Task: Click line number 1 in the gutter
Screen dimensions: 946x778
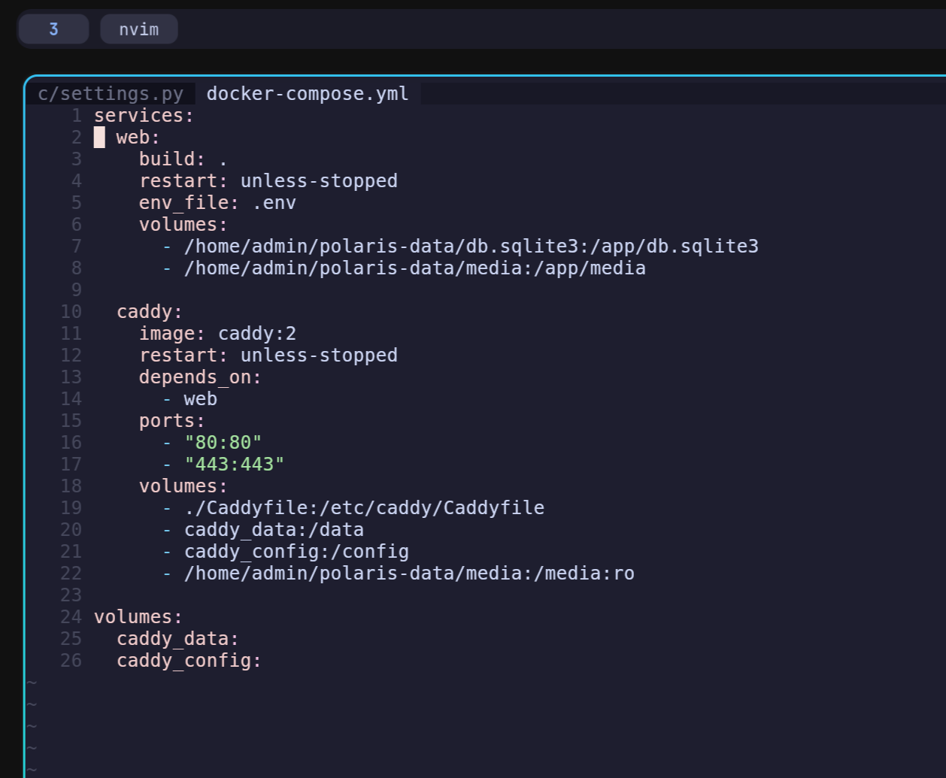Action: pos(77,116)
